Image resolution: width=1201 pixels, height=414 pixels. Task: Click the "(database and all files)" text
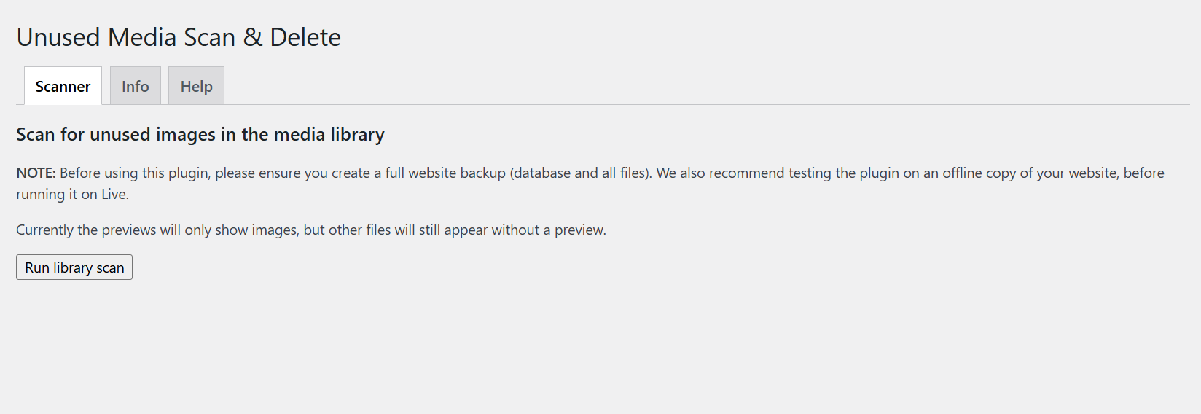point(580,173)
